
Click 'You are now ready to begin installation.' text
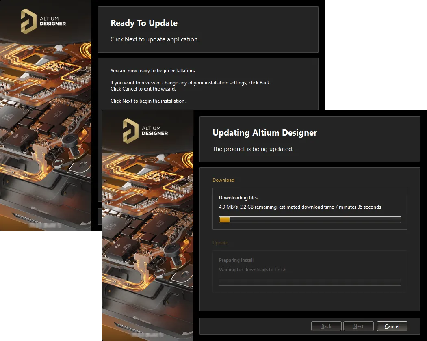[152, 71]
